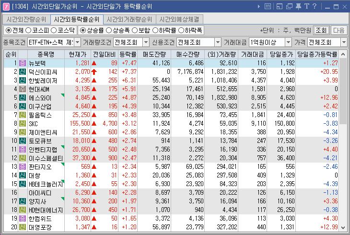
Task: Switch to 시간외잔량순위 tab
Action: 26,20
